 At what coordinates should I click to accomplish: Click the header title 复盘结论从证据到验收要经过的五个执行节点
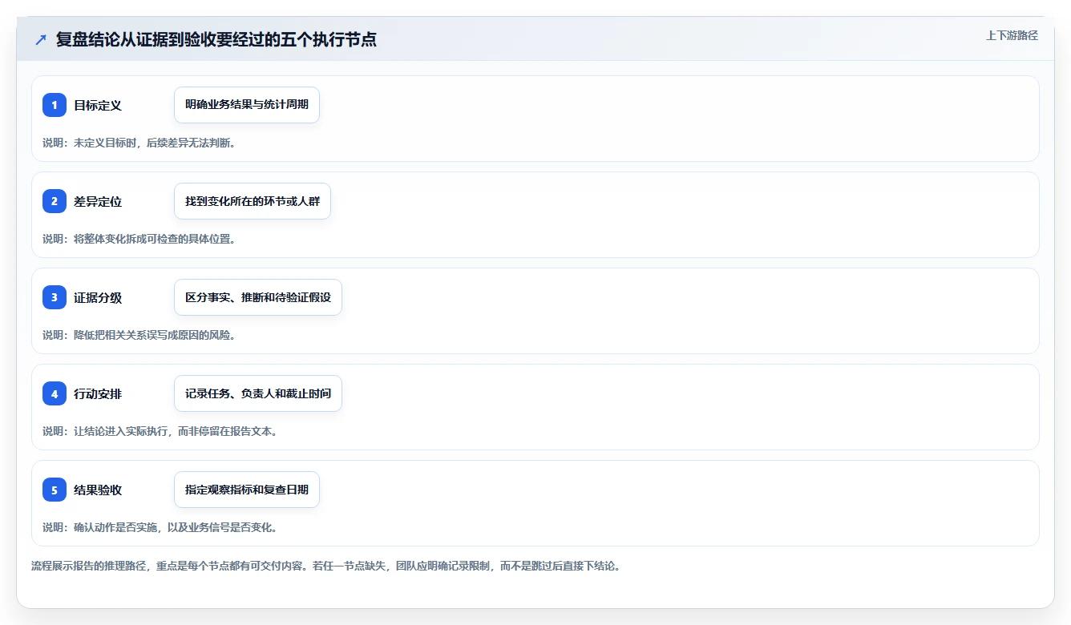[216, 39]
